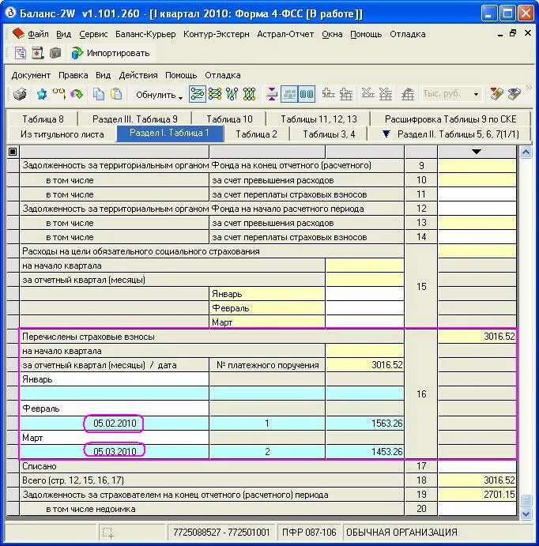539x546 pixels.
Task: Click the delete single row icon
Action: 367,94
